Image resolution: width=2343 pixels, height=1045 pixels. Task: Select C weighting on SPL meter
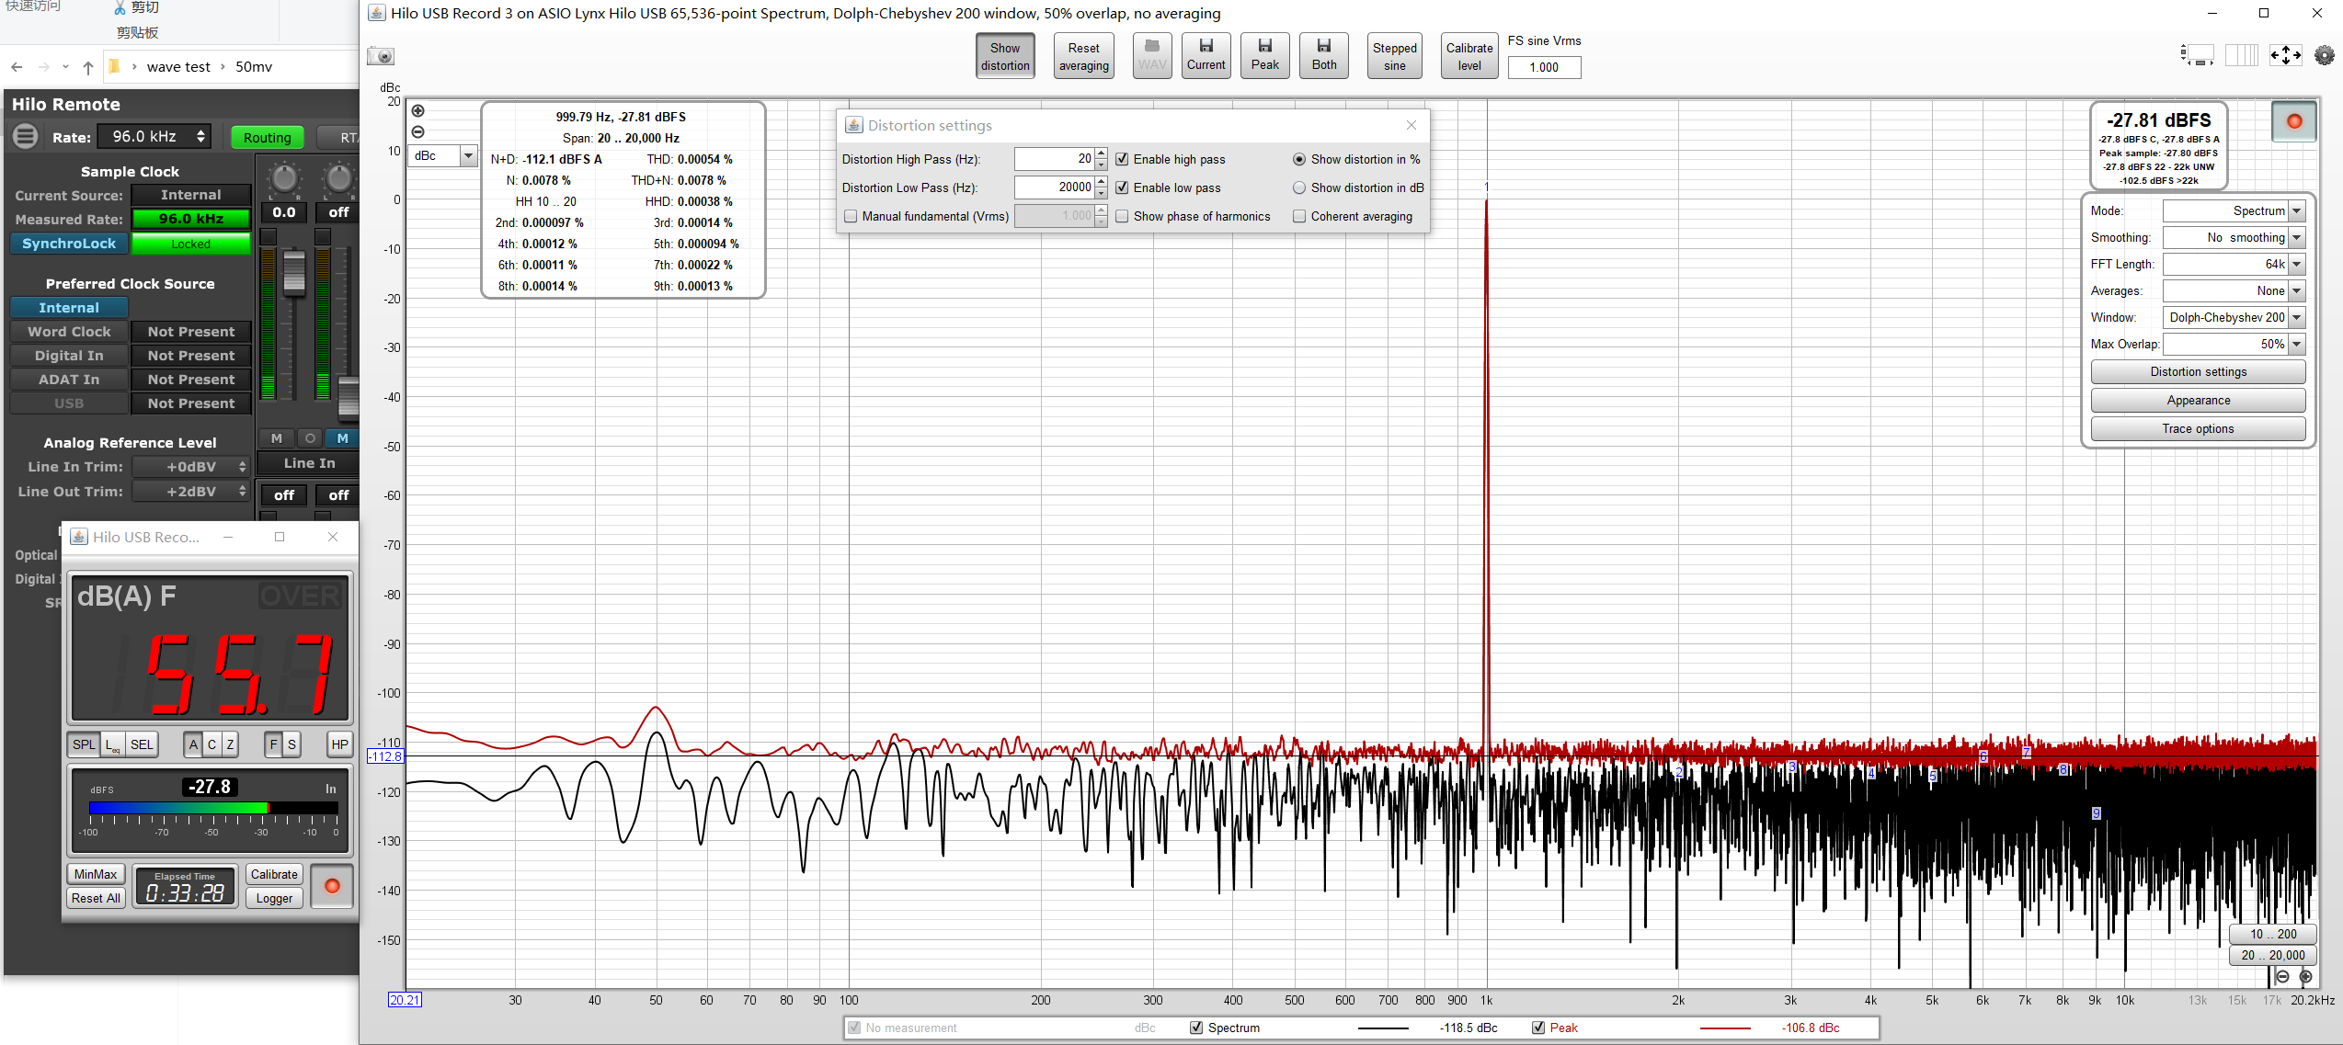211,744
